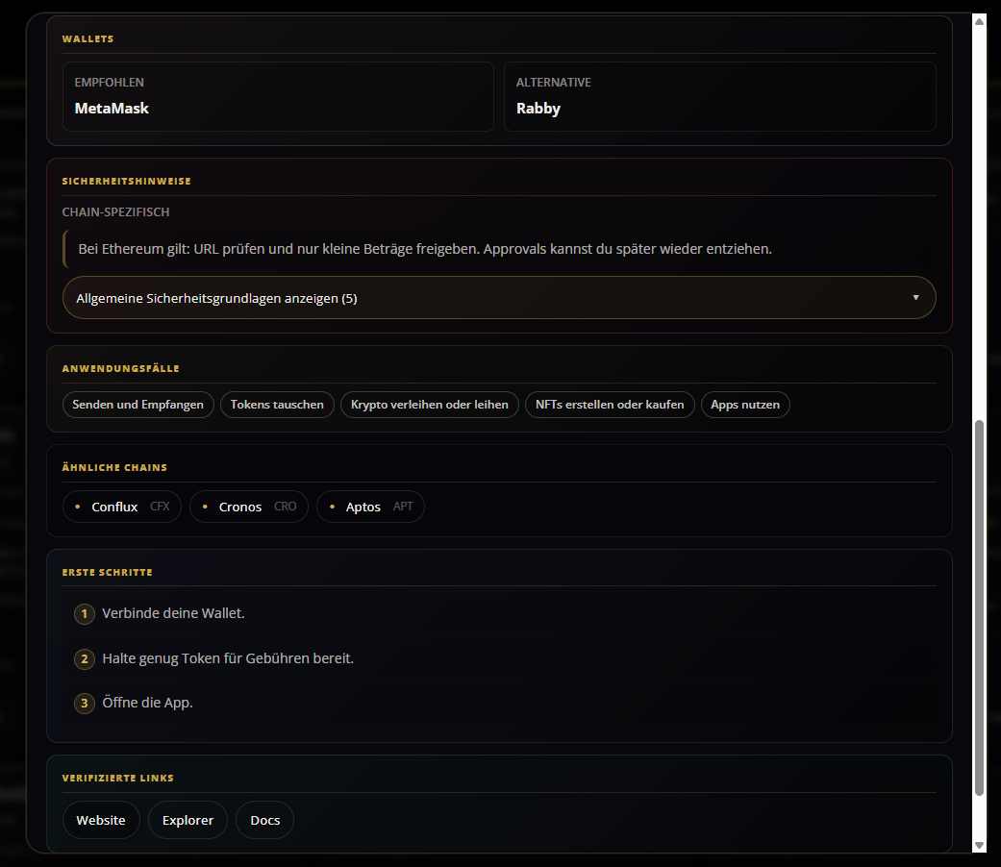Click the Ethereum chain-specific security note text
The image size is (1001, 867).
click(425, 249)
